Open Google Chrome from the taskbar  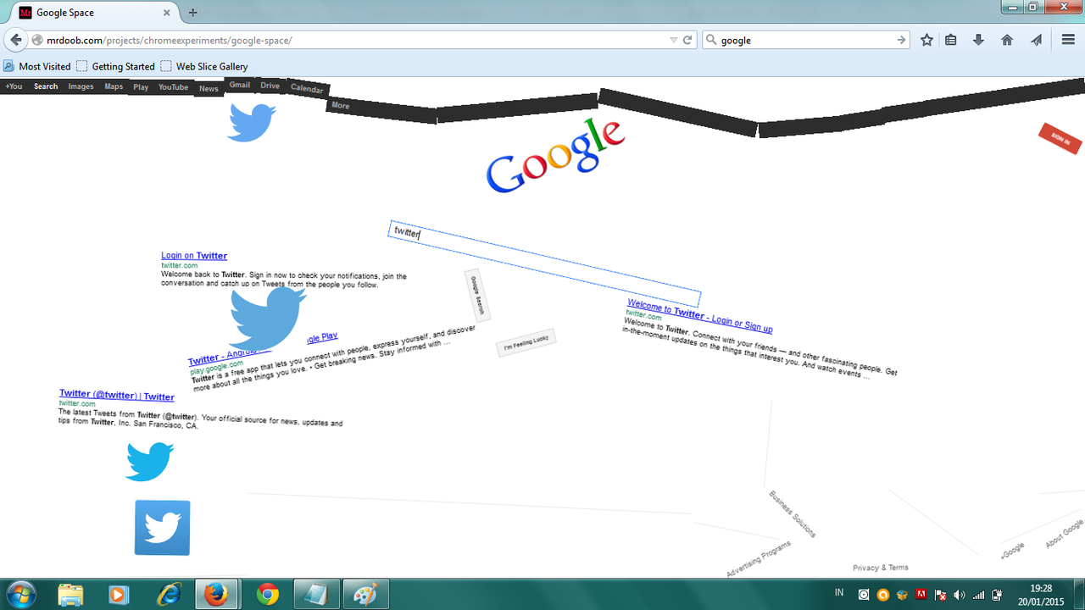[x=268, y=595]
